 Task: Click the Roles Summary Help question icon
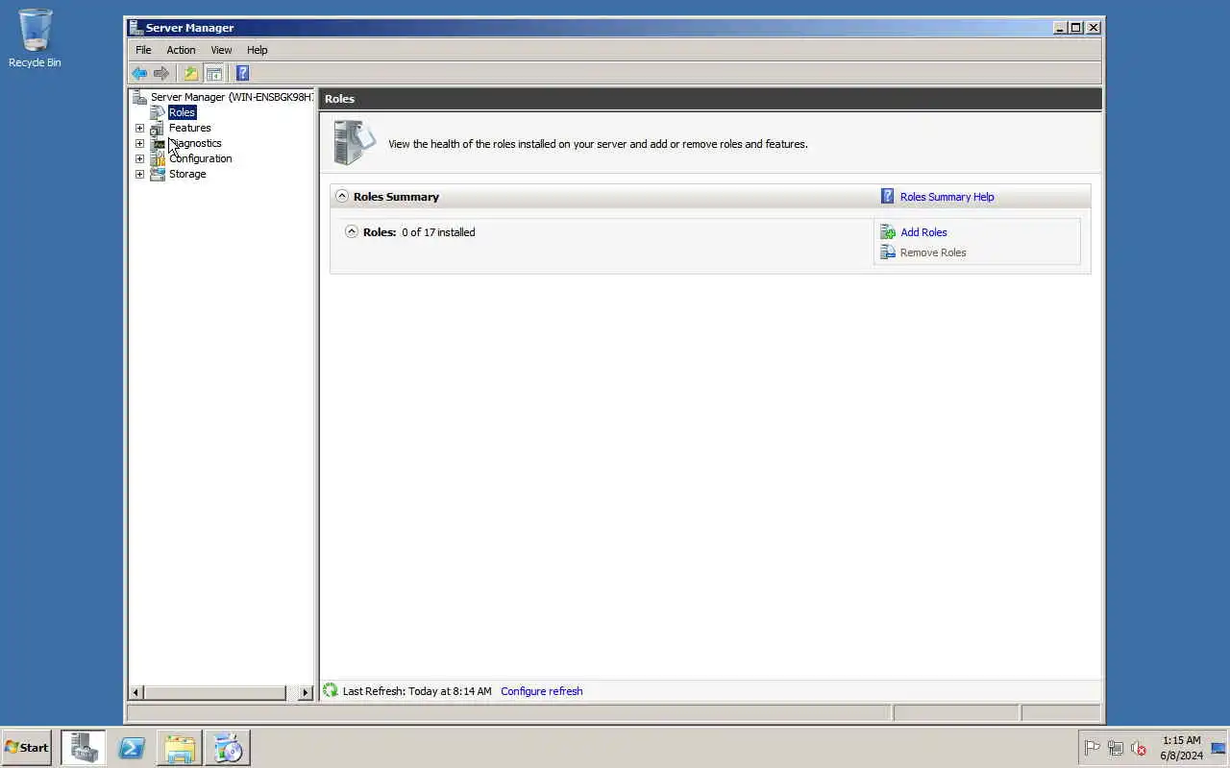click(x=888, y=197)
